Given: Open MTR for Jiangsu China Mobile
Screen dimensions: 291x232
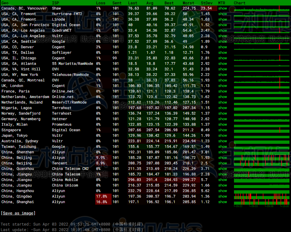Looking at the screenshot, I should [223, 180].
